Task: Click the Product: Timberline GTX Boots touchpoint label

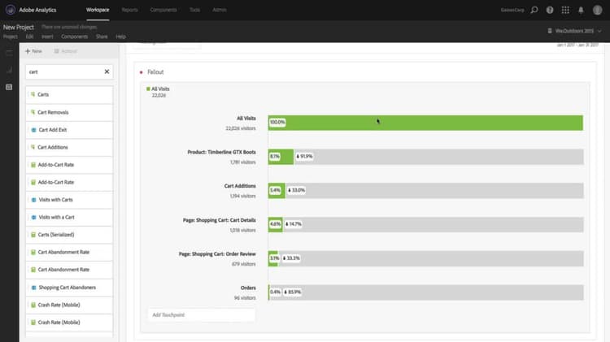Action: [222, 152]
